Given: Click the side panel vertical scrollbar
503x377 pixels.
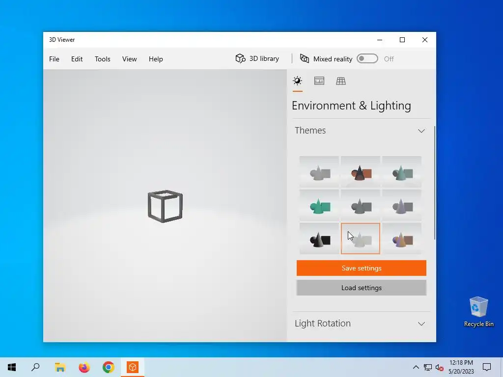Looking at the screenshot, I should [x=435, y=183].
